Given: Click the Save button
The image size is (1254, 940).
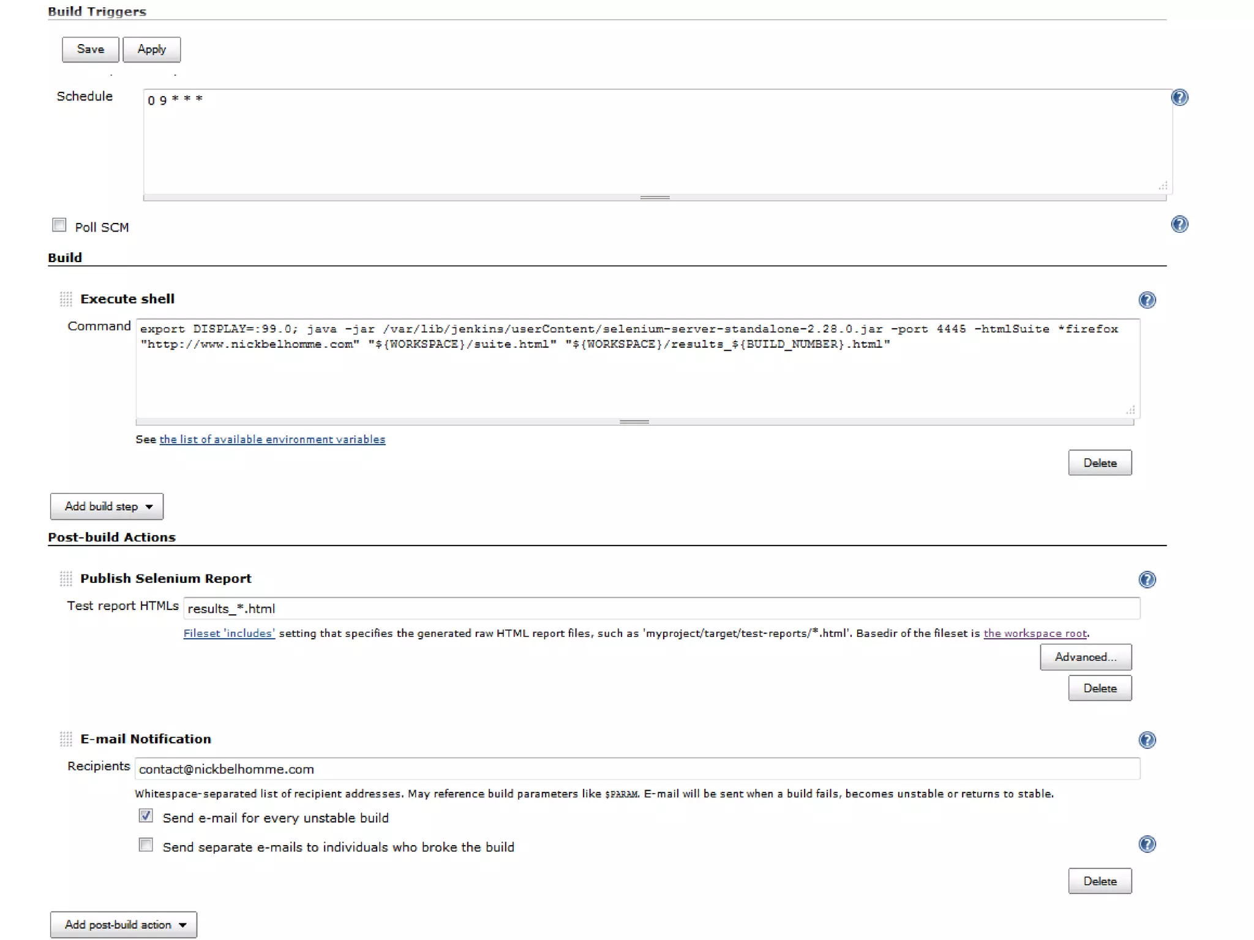Looking at the screenshot, I should coord(91,50).
